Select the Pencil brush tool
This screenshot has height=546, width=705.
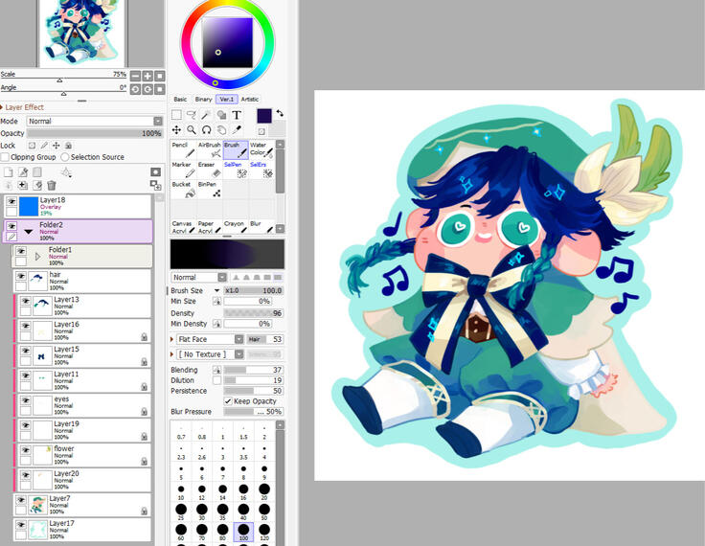click(x=184, y=149)
